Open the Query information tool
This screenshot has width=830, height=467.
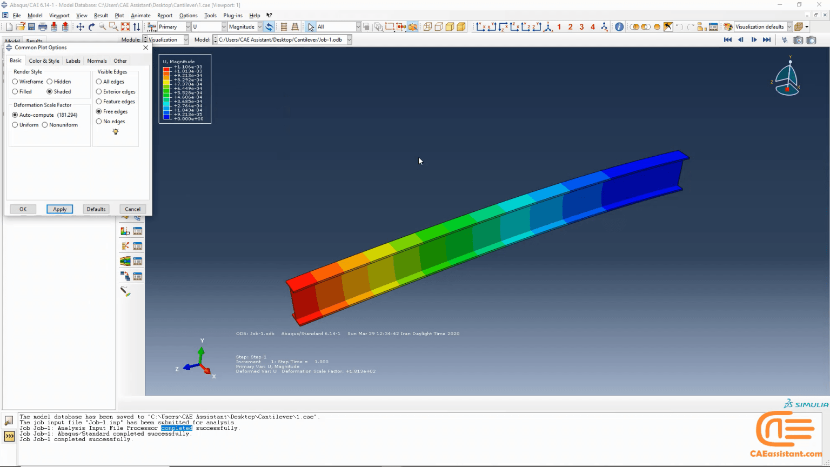(619, 27)
